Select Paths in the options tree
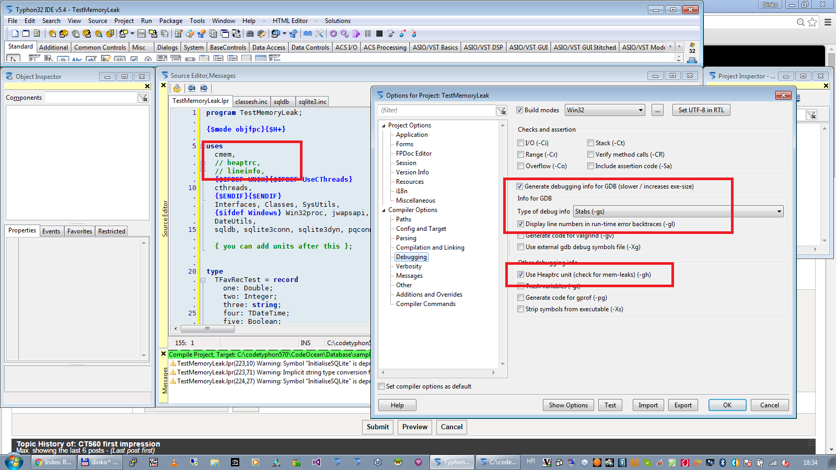 pyautogui.click(x=403, y=219)
